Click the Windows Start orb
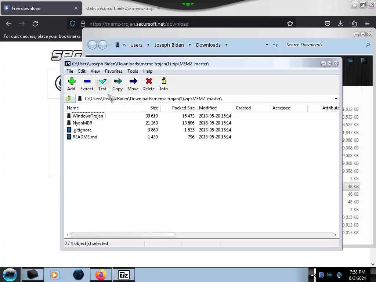Image resolution: width=376 pixels, height=282 pixels. coord(10,275)
